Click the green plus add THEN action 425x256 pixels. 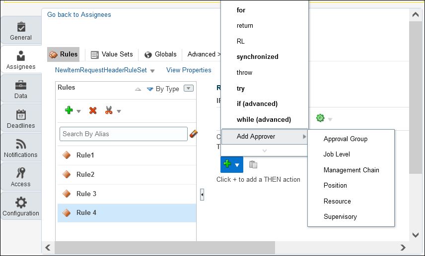pyautogui.click(x=227, y=164)
